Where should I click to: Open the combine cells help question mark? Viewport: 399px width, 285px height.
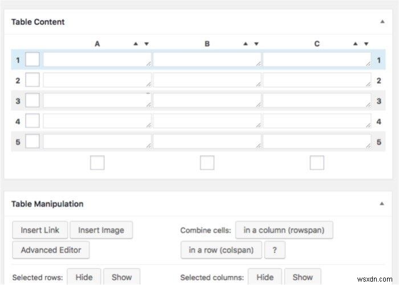click(275, 250)
